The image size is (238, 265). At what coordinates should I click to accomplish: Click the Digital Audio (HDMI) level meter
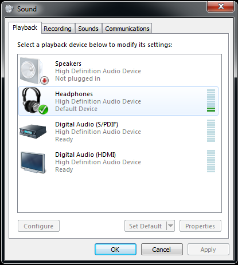point(211,161)
